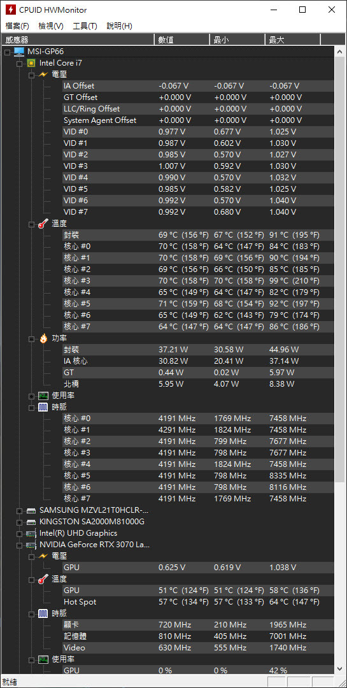Expand the Intel(R) UHD Graphics node
Viewport: 347px width, 688px height.
click(x=19, y=533)
